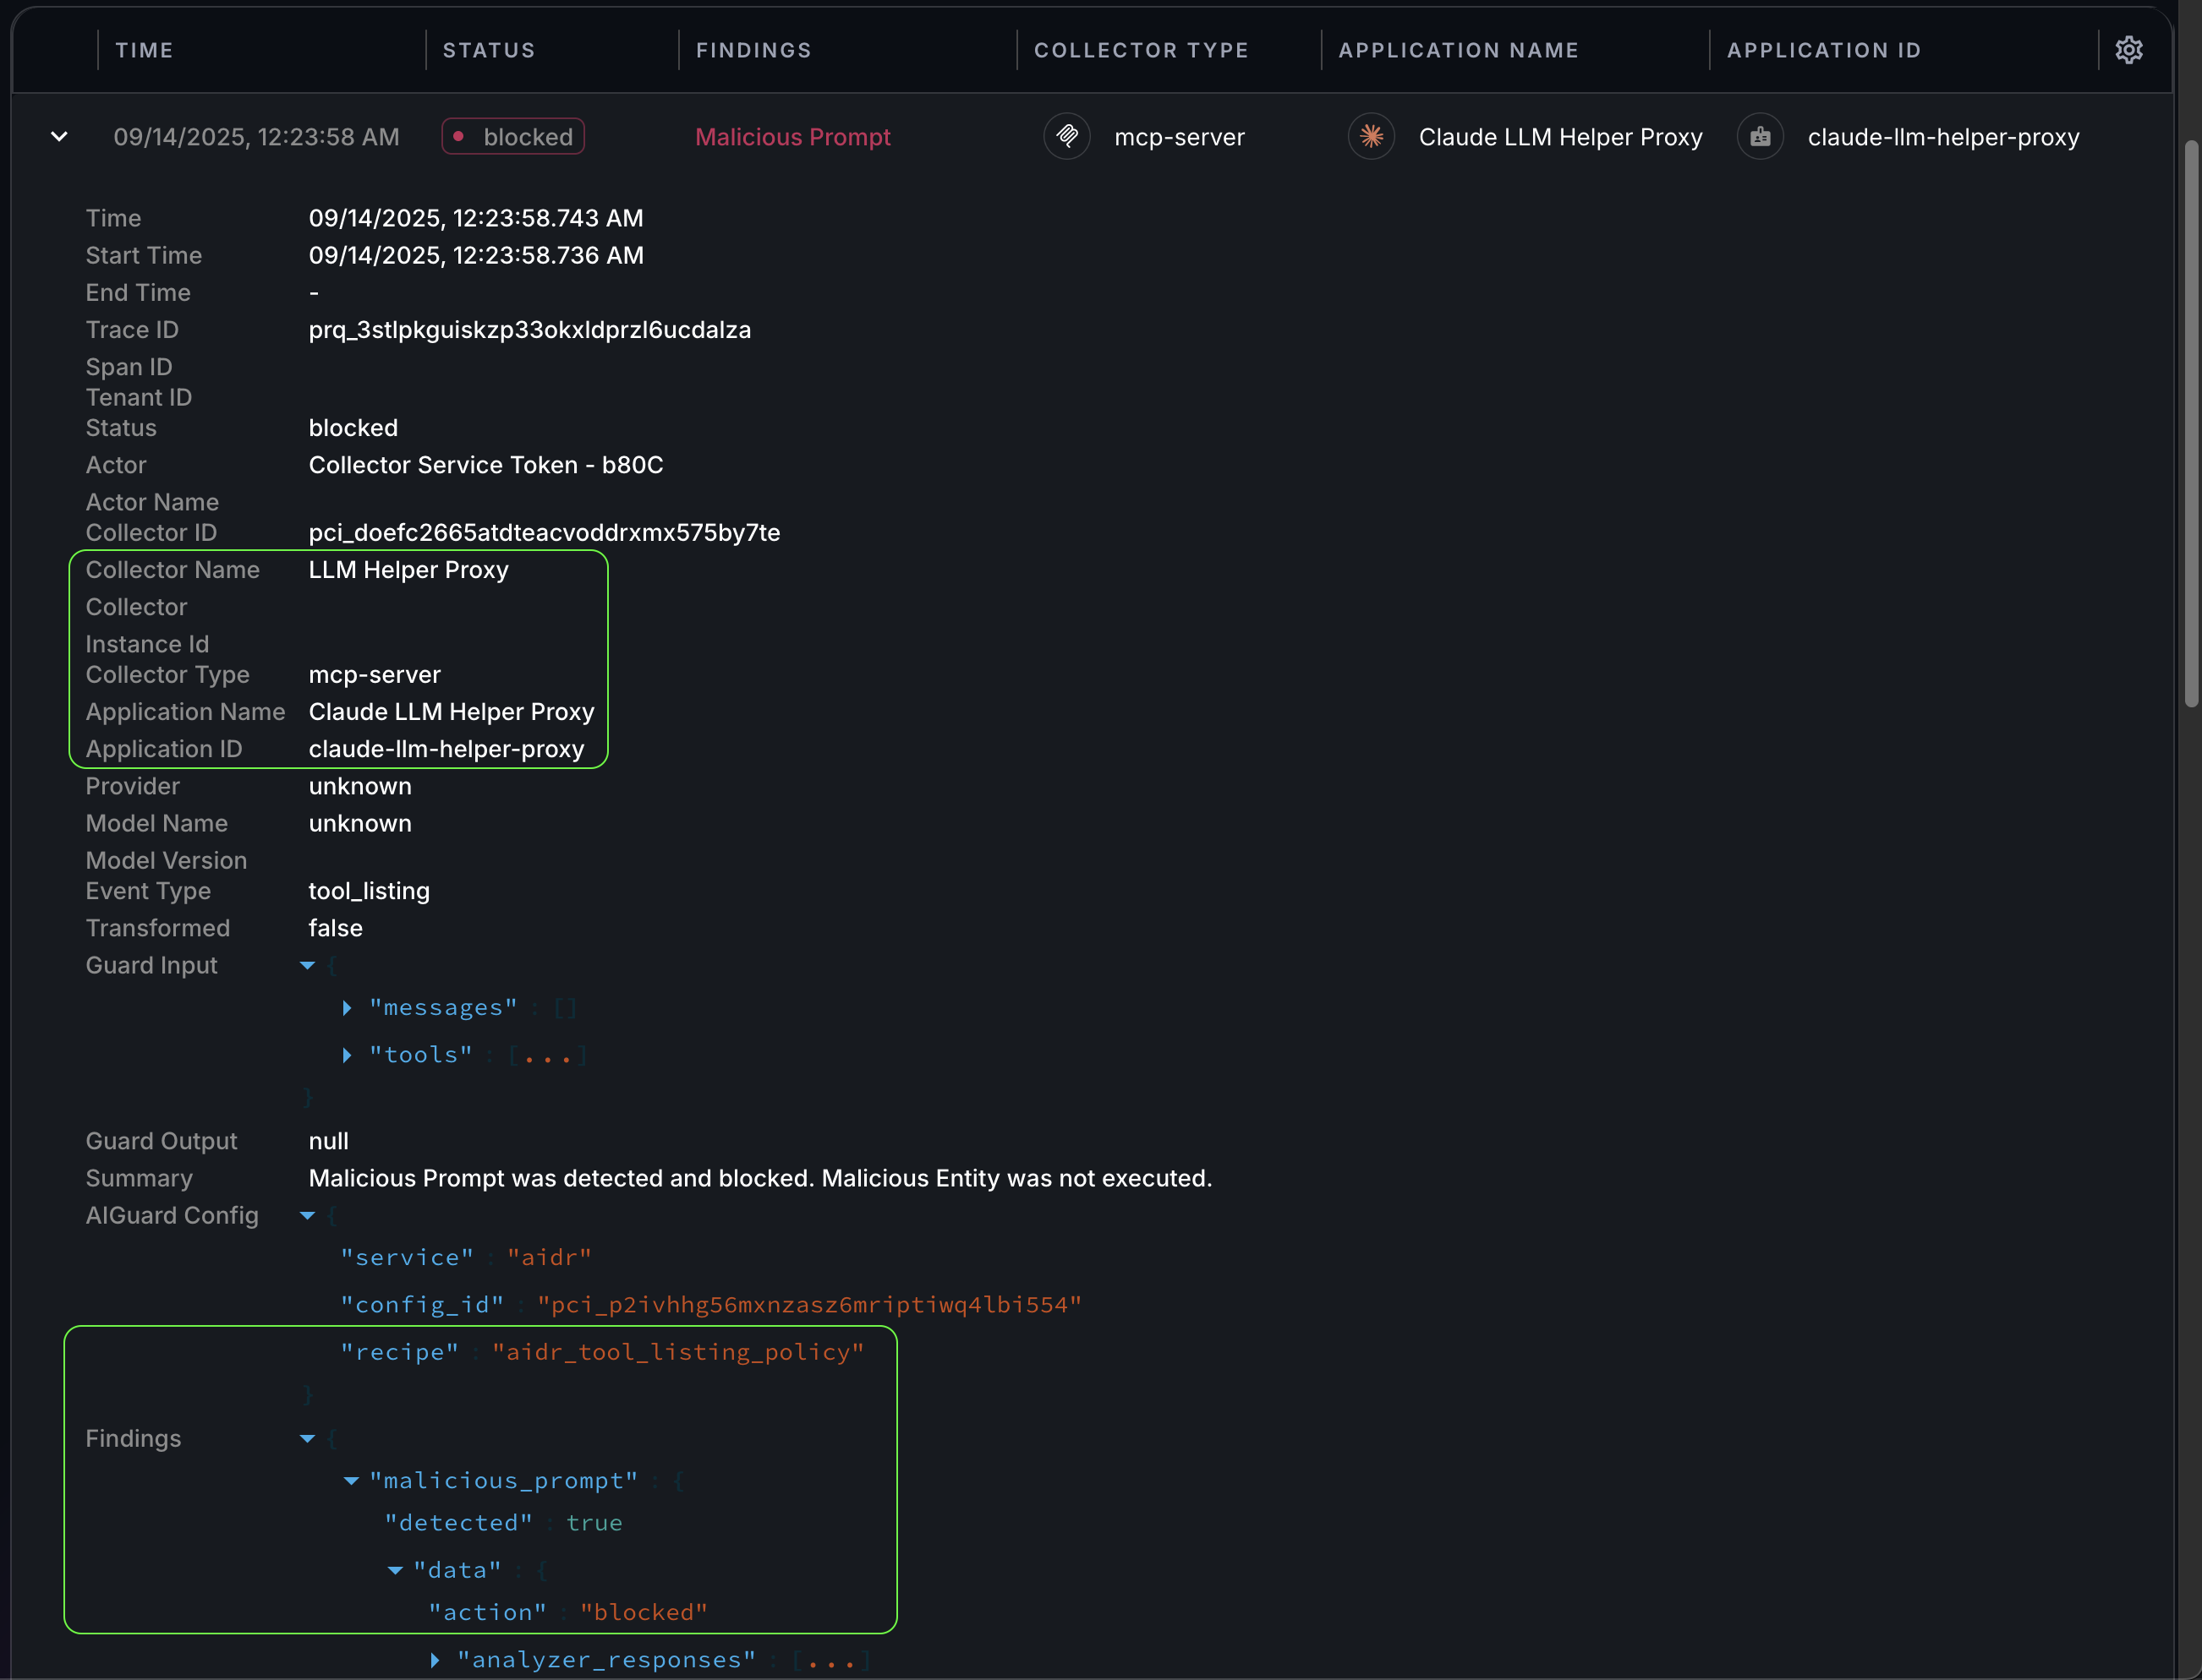
Task: Click the mcp-server collector type icon
Action: click(x=1066, y=136)
